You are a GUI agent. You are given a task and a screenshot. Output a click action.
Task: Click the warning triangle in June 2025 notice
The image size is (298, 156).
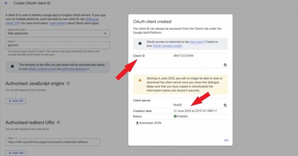(x=140, y=80)
